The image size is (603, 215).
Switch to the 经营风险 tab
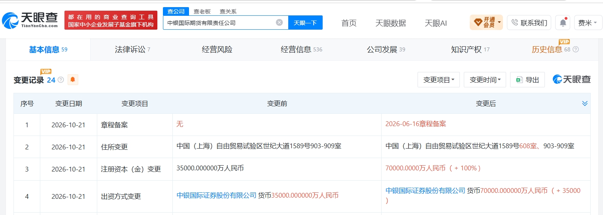(x=217, y=49)
